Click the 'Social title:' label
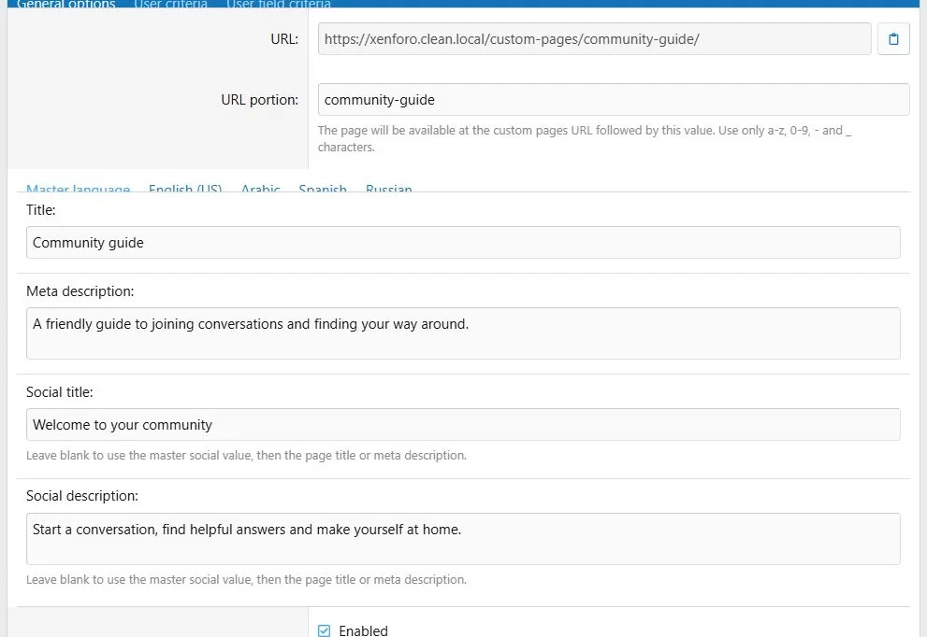This screenshot has height=637, width=927. click(x=59, y=392)
